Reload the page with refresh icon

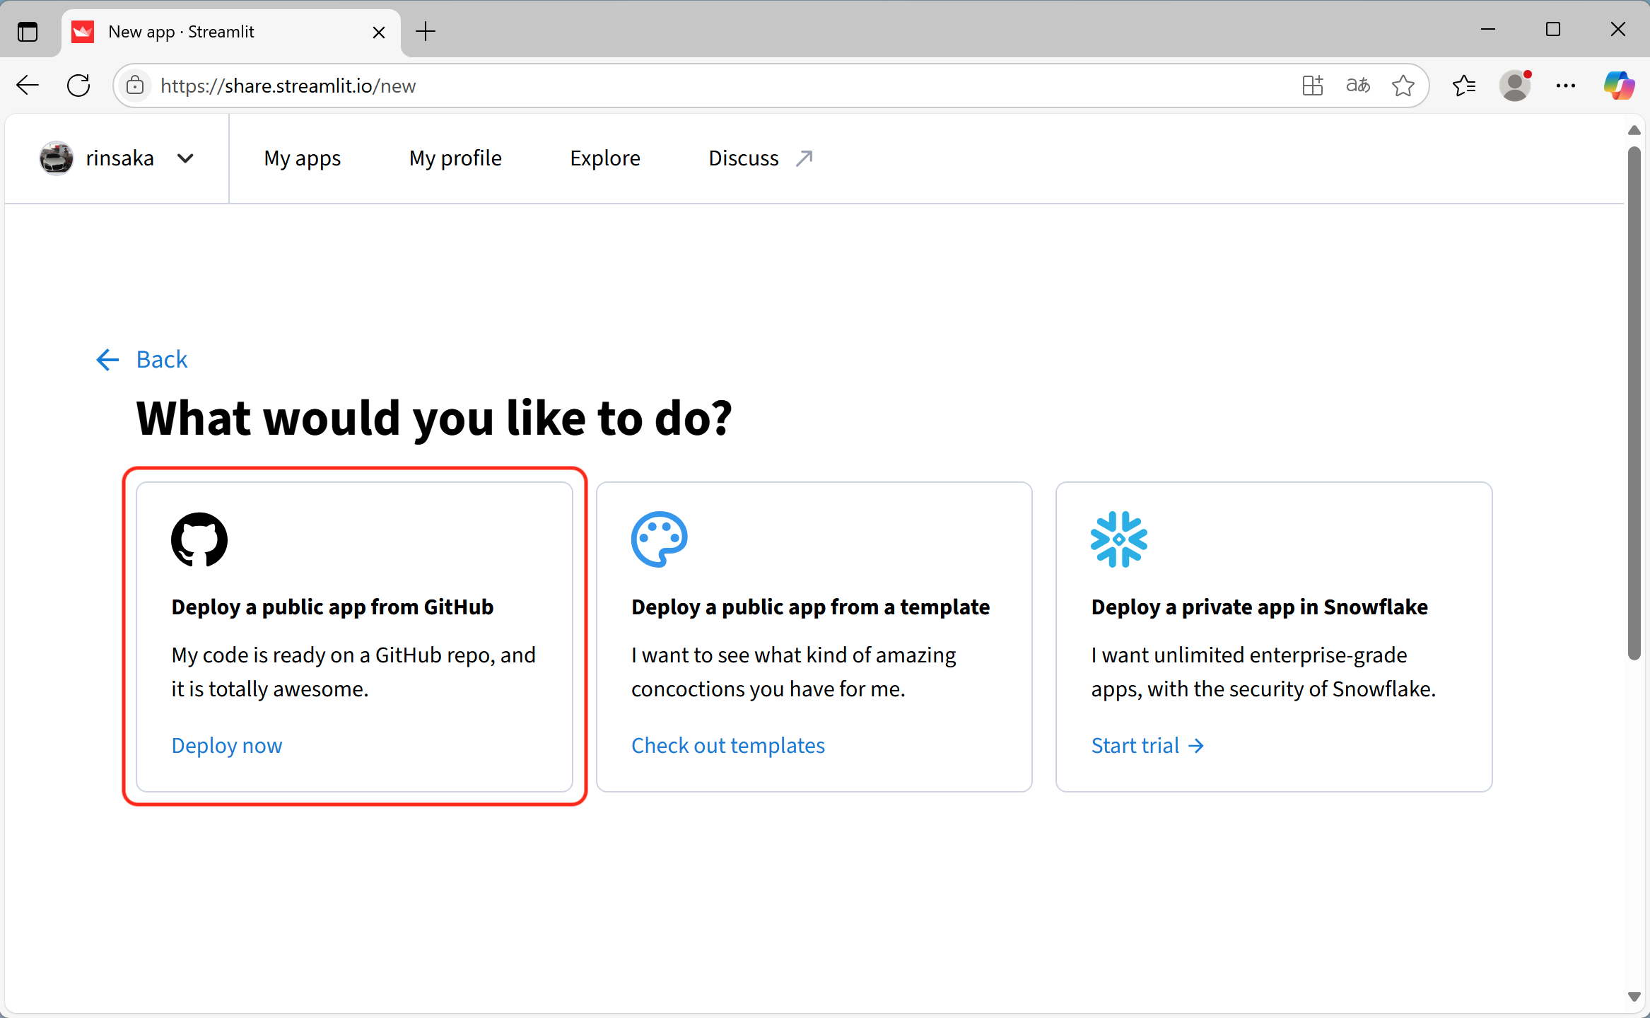[78, 86]
